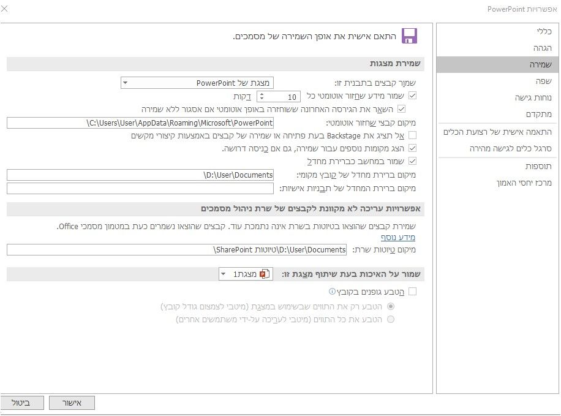This screenshot has height=416, width=561.
Task: Click the info icon next to embed fonts
Action: pyautogui.click(x=332, y=292)
